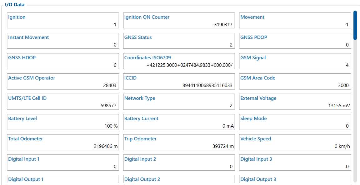Click the I/O Data vertical scrollbar thumb
Image resolution: width=360 pixels, height=185 pixels.
355,25
